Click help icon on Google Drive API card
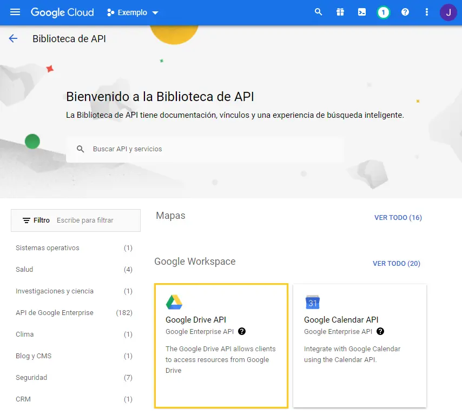This screenshot has height=415, width=462. tap(242, 331)
